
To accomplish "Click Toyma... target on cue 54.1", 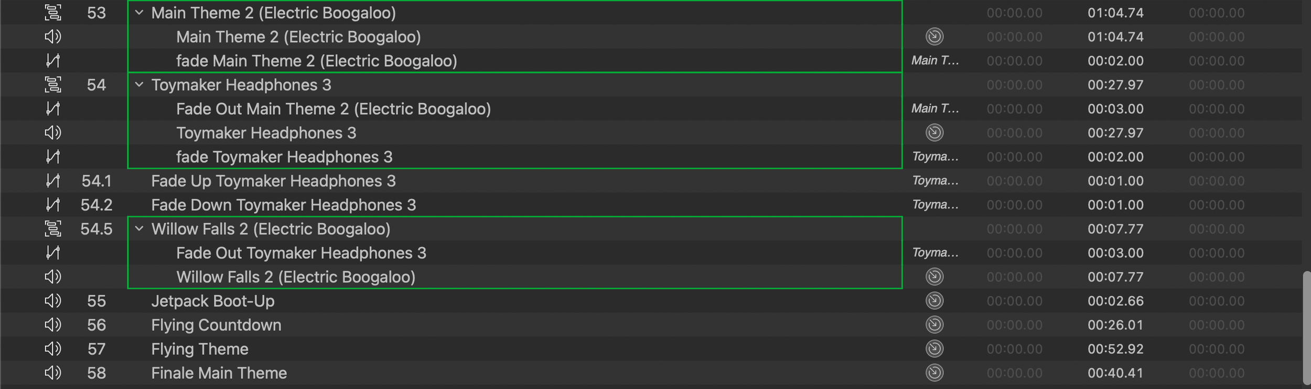I will point(935,181).
